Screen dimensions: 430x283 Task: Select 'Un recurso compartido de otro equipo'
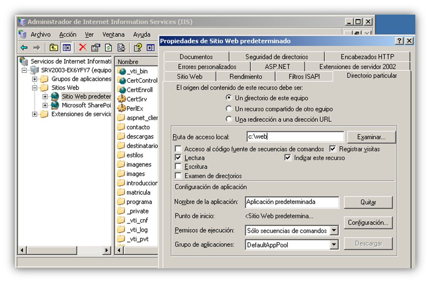229,109
